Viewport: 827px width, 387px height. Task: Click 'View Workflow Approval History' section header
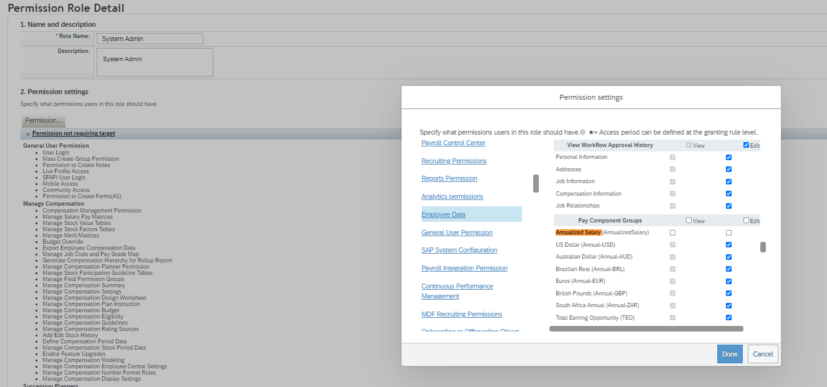pyautogui.click(x=610, y=145)
